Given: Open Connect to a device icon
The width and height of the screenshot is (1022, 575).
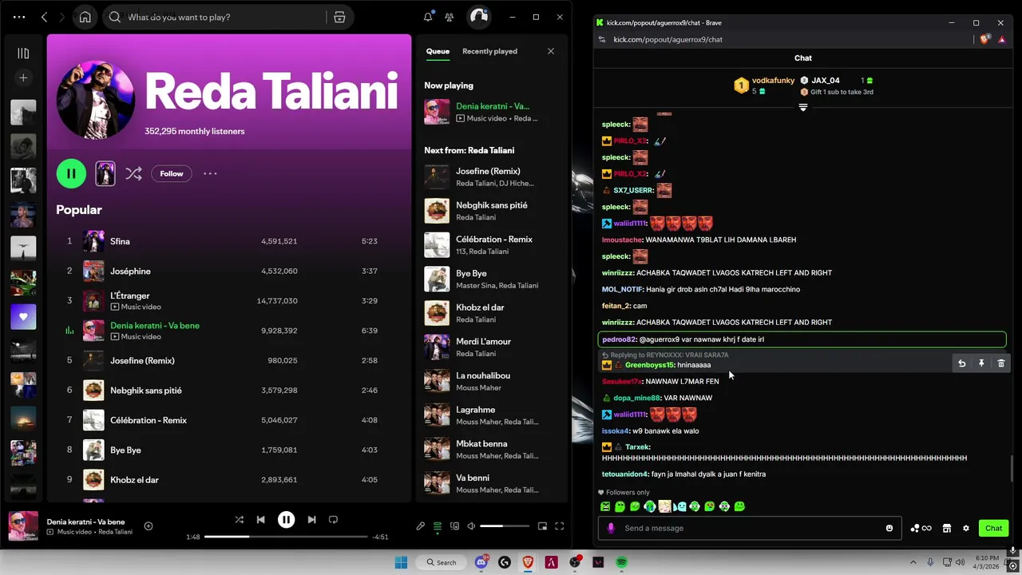Looking at the screenshot, I should point(454,526).
